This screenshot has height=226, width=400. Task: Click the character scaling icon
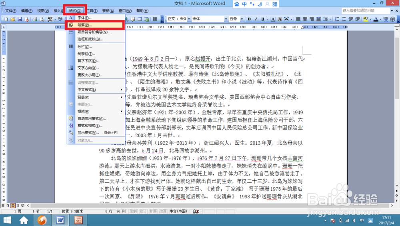286,19
